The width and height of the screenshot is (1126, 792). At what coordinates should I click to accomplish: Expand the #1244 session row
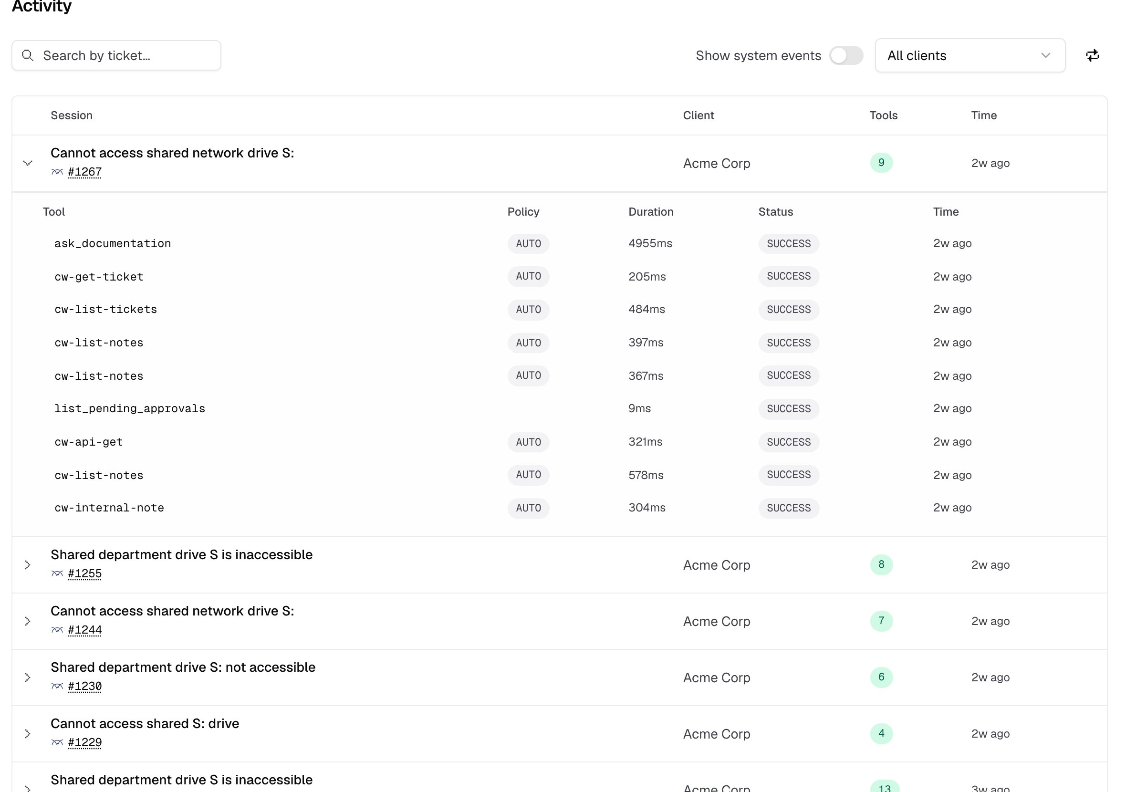click(28, 621)
